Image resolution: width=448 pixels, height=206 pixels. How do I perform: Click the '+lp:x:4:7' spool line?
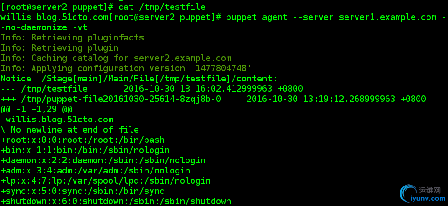pyautogui.click(x=106, y=181)
